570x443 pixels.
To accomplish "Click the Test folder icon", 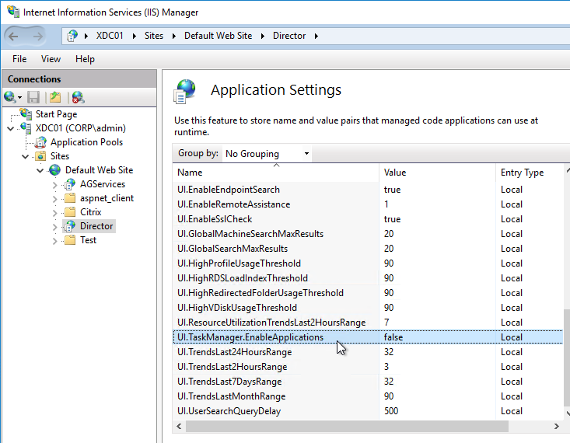I will (70, 240).
